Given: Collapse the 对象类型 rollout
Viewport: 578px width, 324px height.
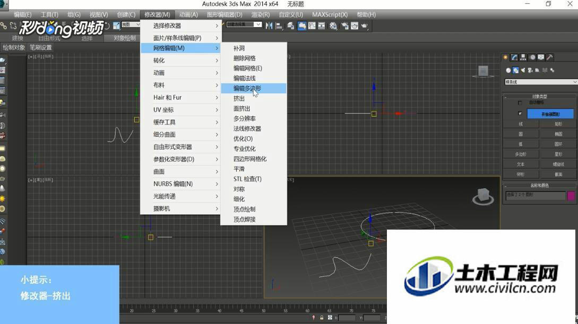Looking at the screenshot, I should click(x=540, y=97).
